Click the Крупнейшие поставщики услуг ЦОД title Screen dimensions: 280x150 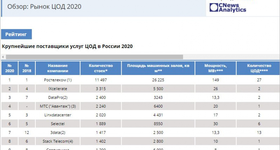[67, 46]
